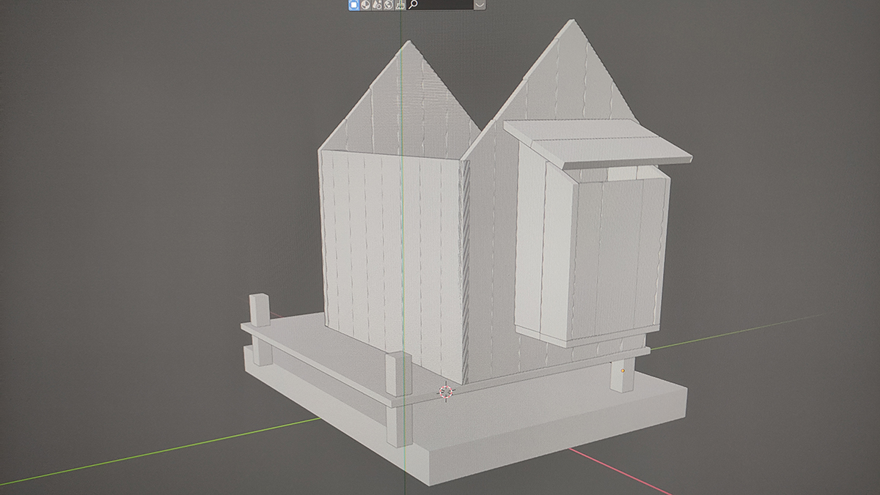Click the 3D cursor in the viewport
This screenshot has height=495, width=880.
click(x=445, y=392)
